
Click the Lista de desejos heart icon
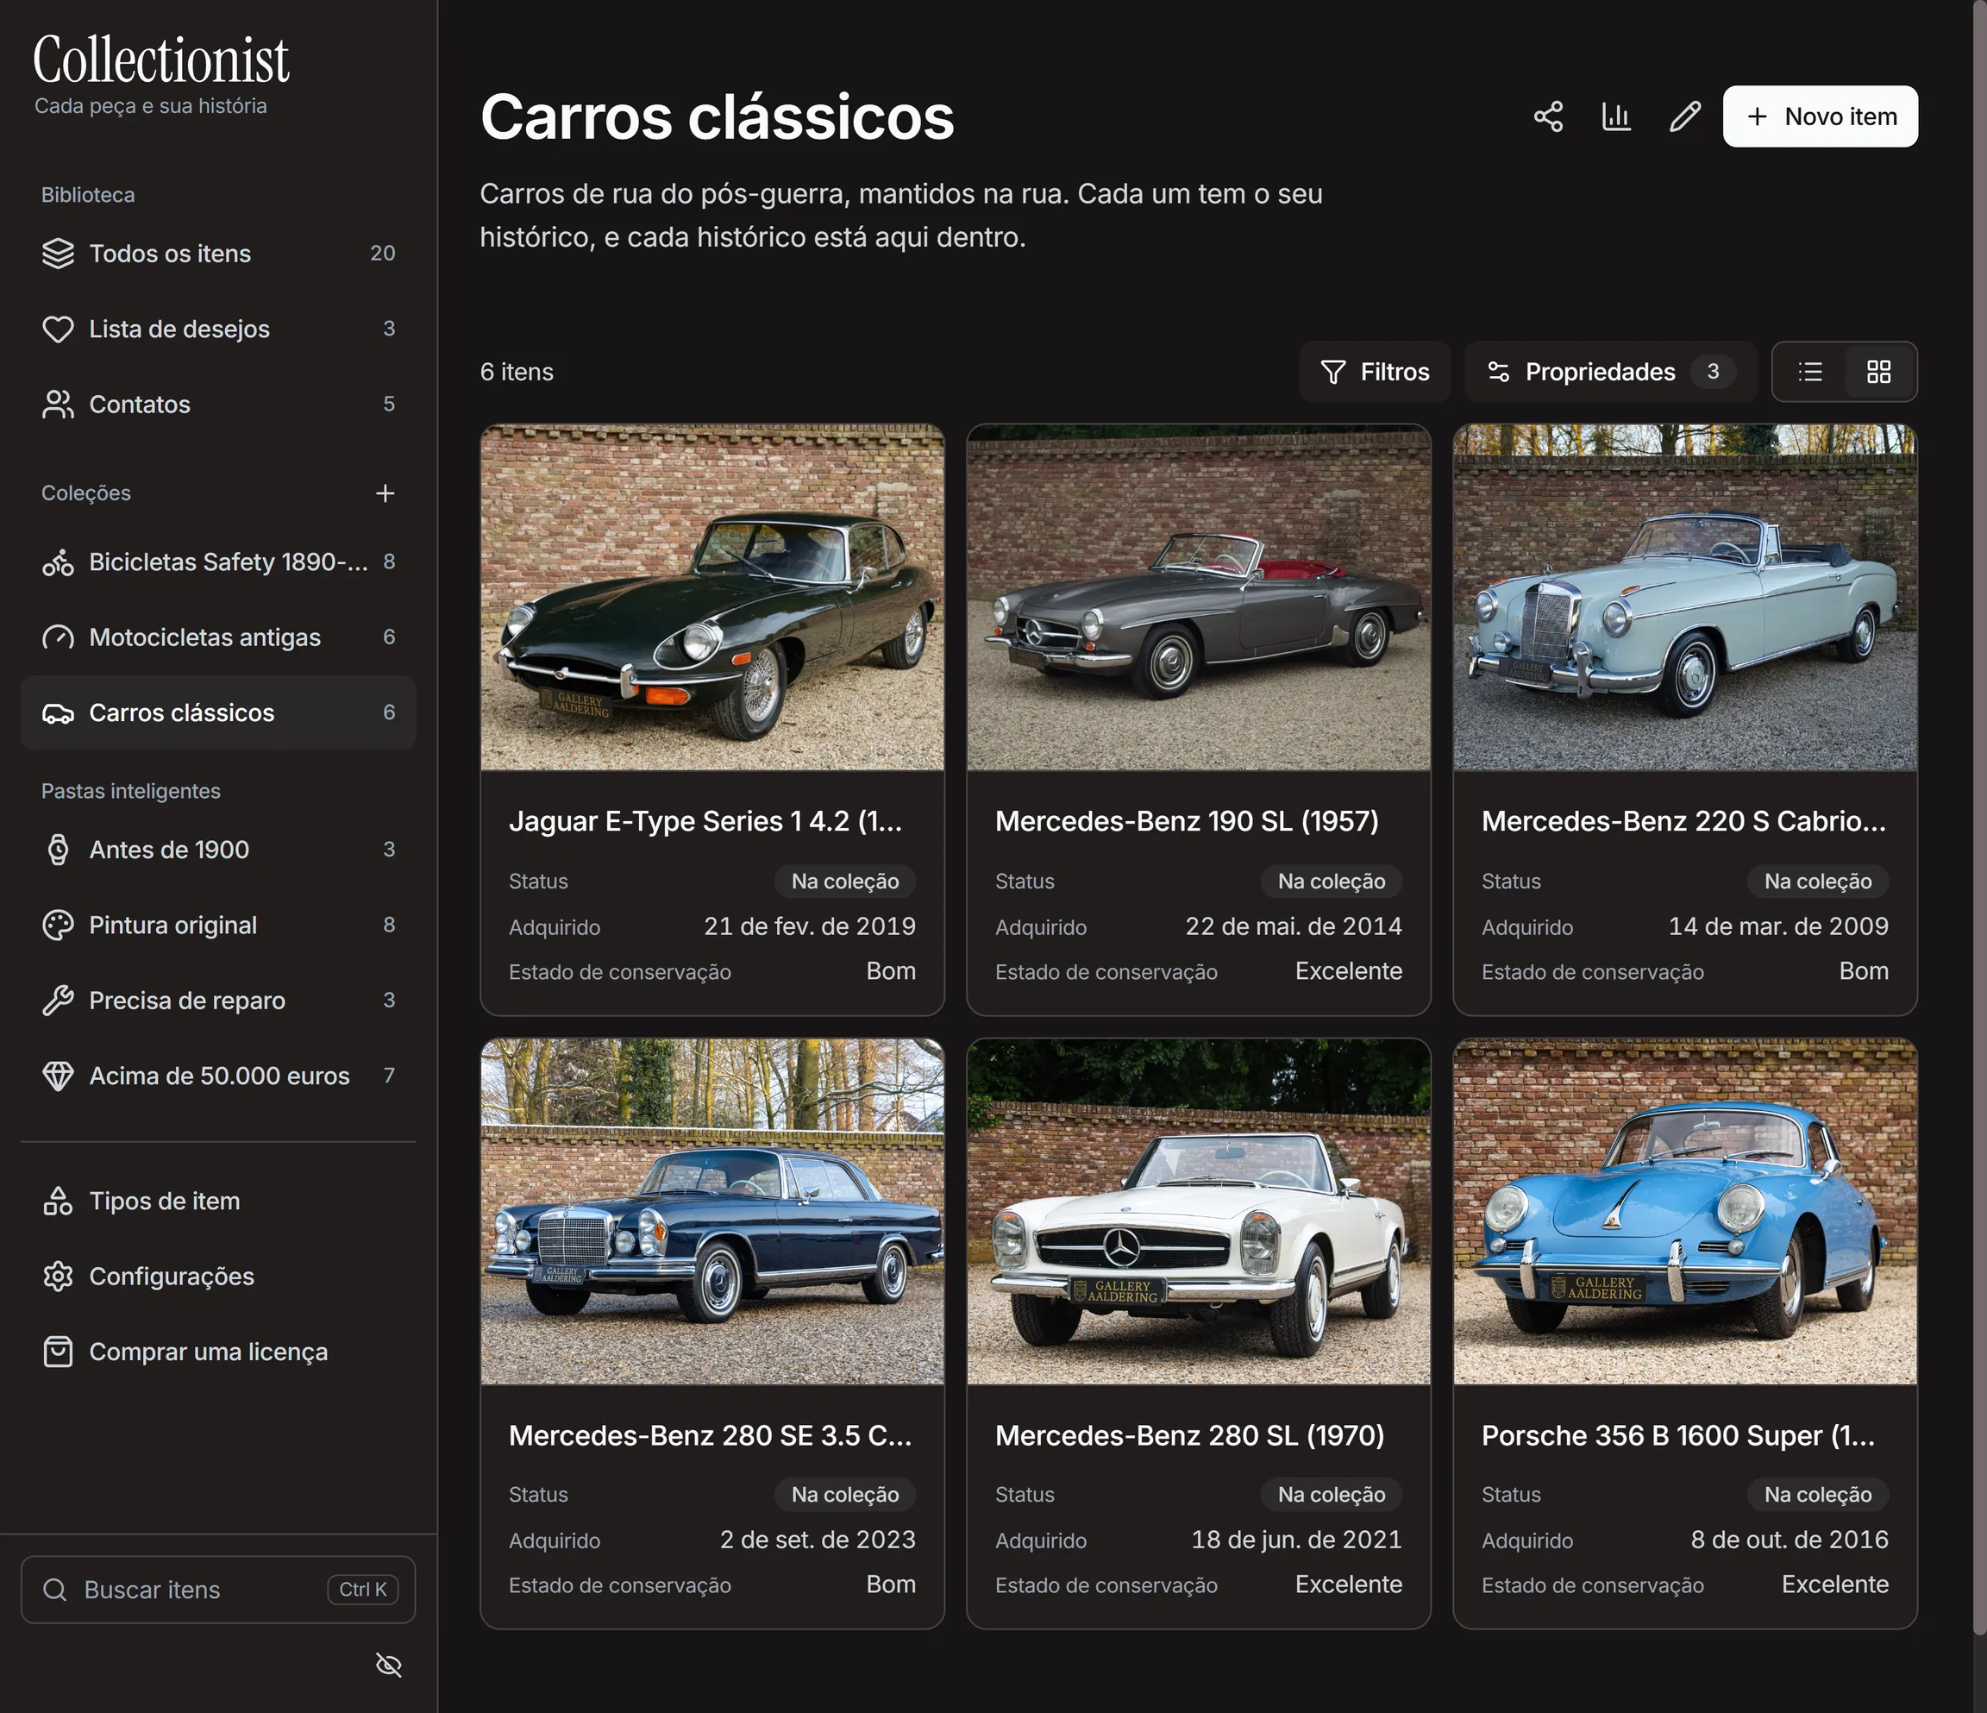58,329
